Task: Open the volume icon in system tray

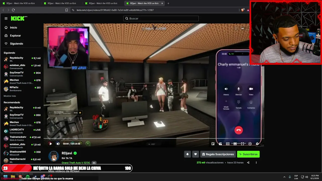Action: tap(307, 177)
